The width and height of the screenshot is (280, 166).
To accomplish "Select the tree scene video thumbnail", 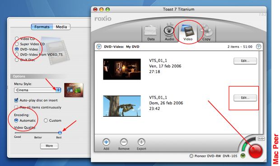I will coord(122,106).
